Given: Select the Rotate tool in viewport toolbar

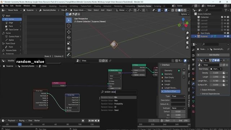Looking at the screenshot, I should tap(69, 38).
